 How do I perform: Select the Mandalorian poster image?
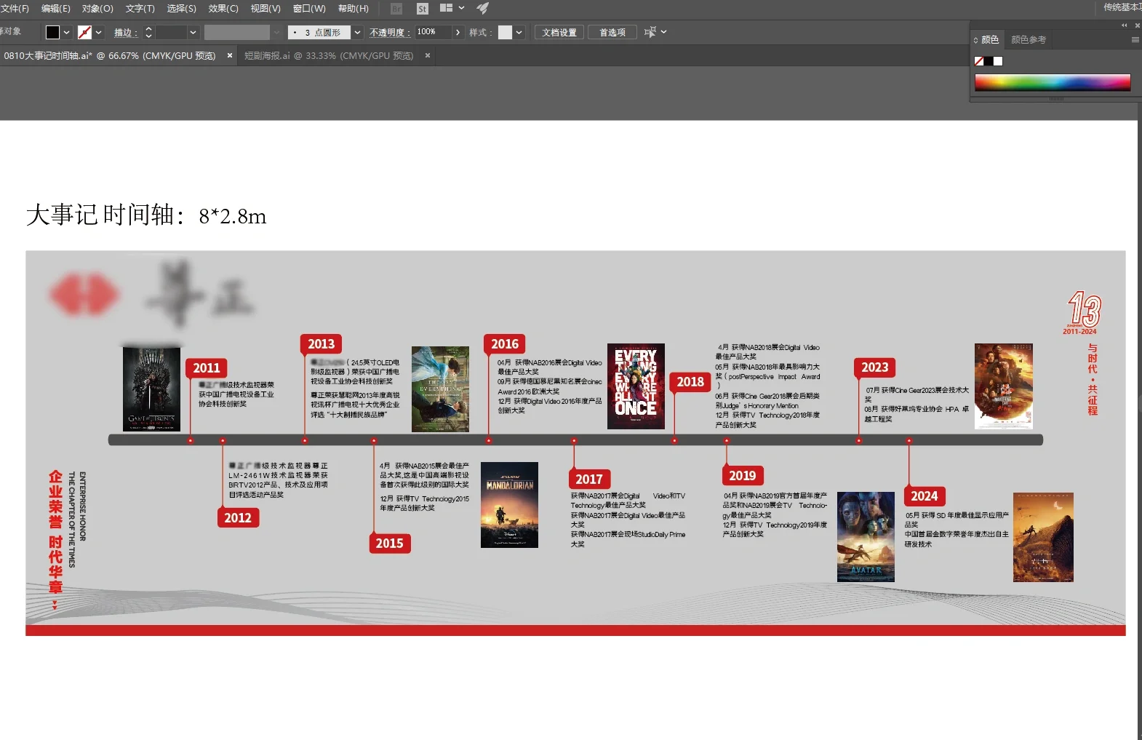[x=509, y=505]
